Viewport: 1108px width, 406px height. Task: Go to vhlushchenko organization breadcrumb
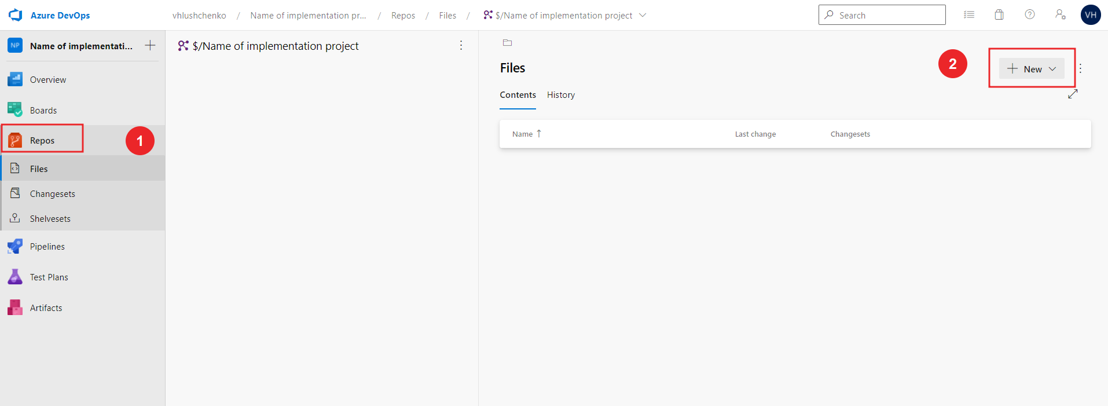(x=199, y=16)
